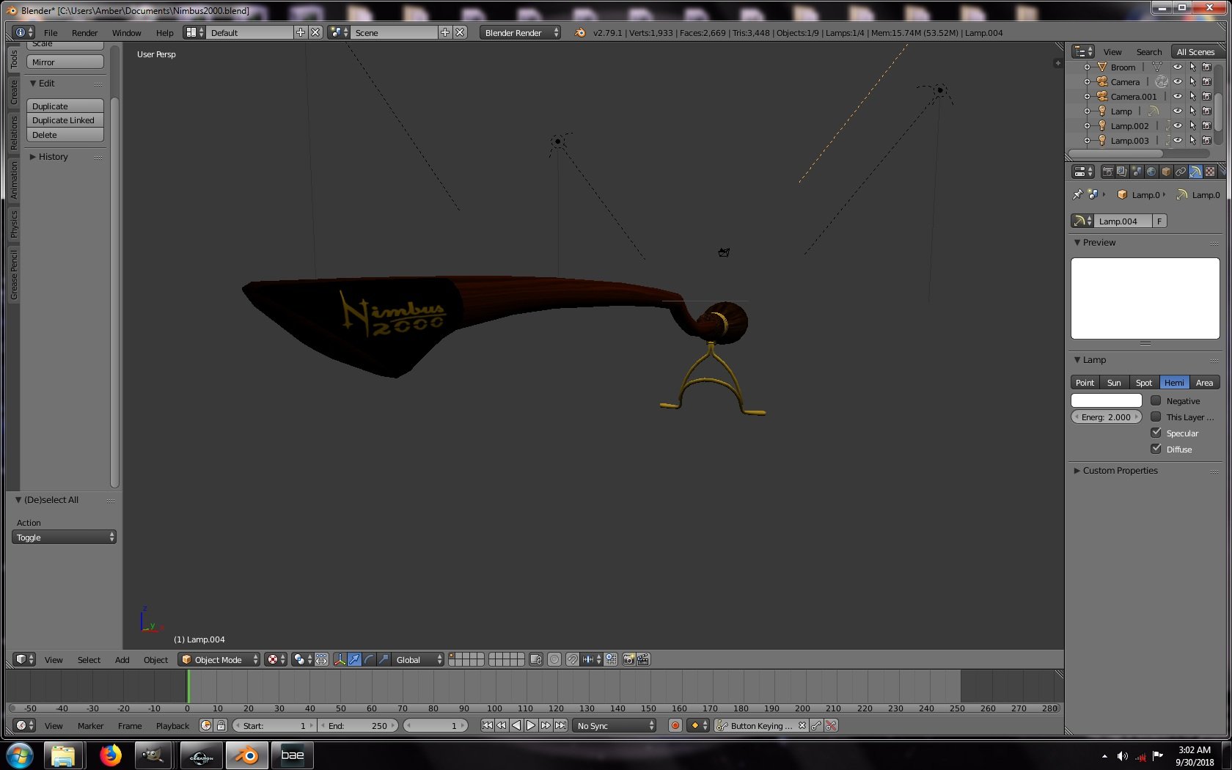Open the Window menu
1232x770 pixels.
[126, 32]
